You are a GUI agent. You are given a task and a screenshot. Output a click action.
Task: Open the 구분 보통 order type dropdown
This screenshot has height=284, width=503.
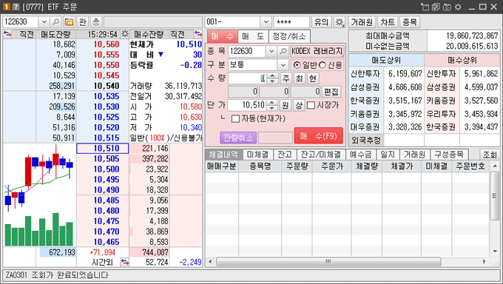(283, 65)
